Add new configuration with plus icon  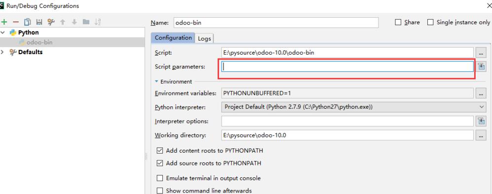click(4, 22)
